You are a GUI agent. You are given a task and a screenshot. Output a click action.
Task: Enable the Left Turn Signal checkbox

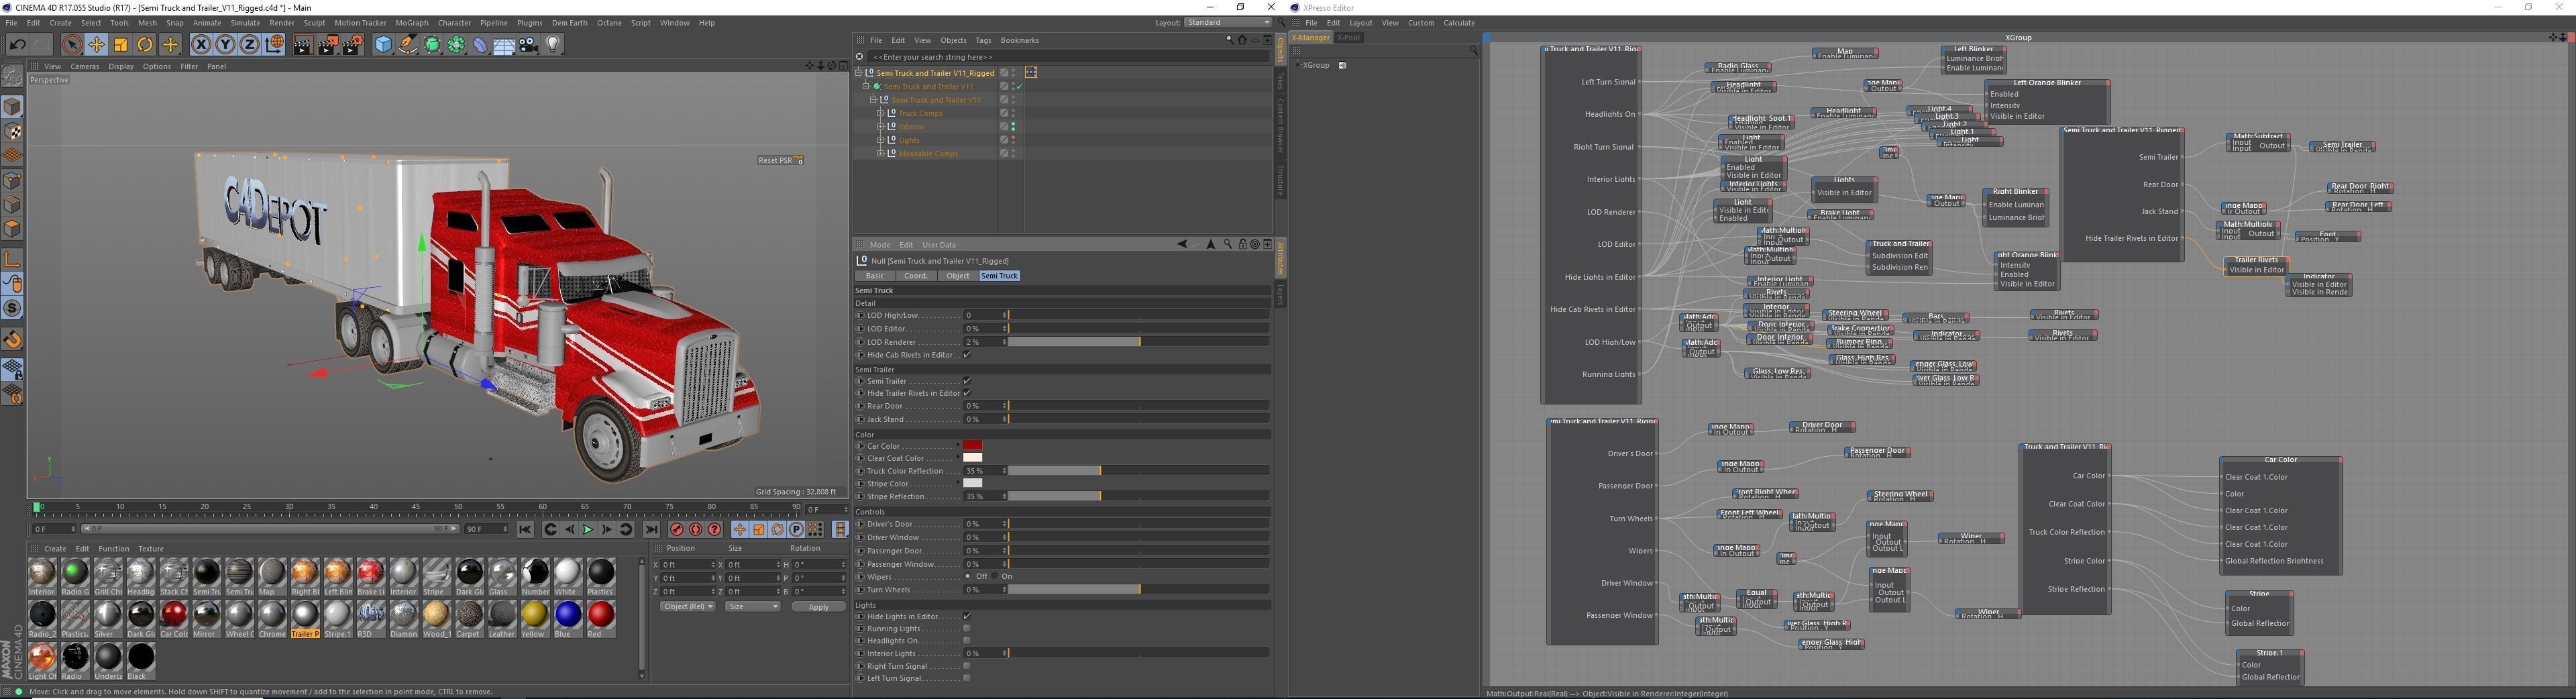pyautogui.click(x=967, y=678)
